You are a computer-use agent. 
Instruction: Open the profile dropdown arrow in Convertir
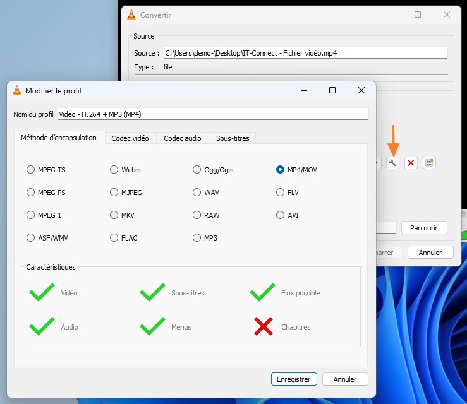(x=377, y=163)
